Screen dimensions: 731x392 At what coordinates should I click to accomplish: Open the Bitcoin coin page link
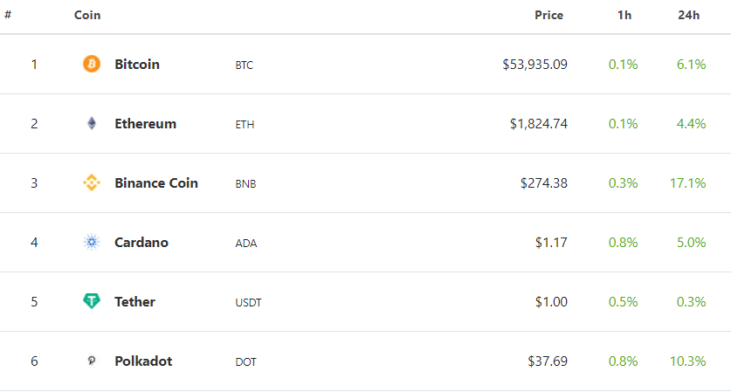coord(137,64)
